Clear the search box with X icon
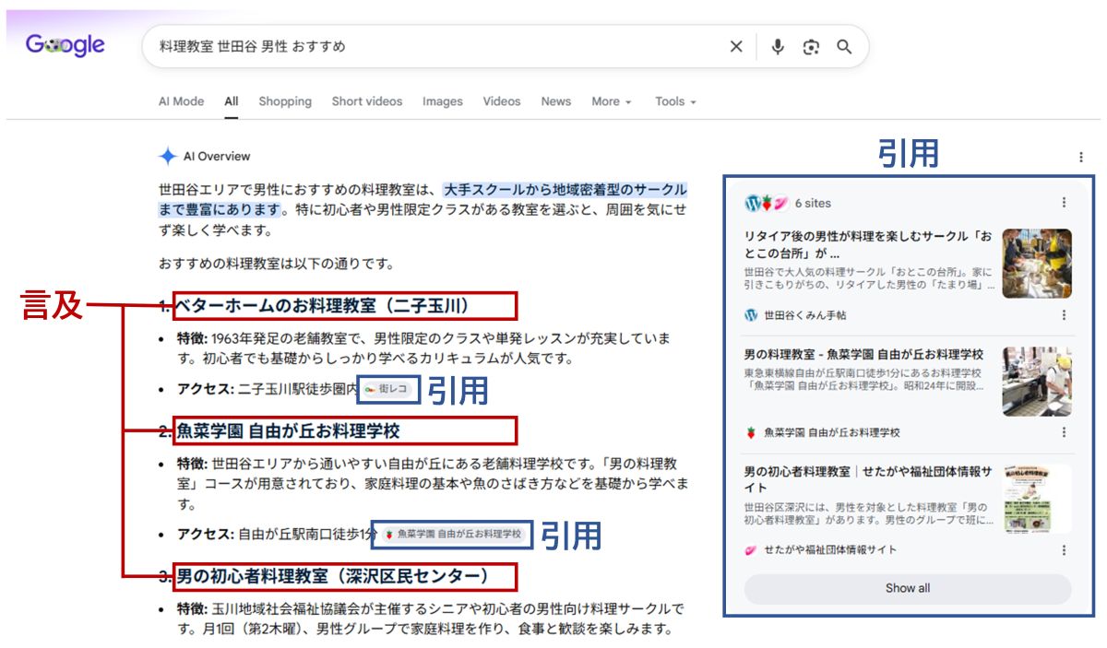The height and width of the screenshot is (648, 1107). (736, 47)
